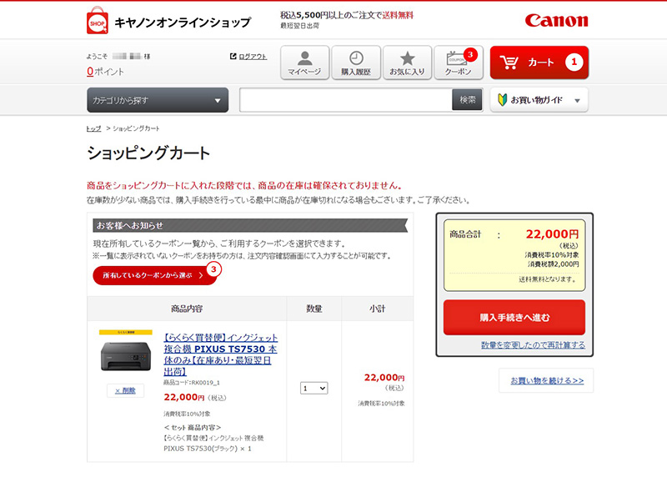Click the キヤノンオンラインショップ title text
Image resolution: width=667 pixels, height=477 pixels.
pyautogui.click(x=183, y=23)
